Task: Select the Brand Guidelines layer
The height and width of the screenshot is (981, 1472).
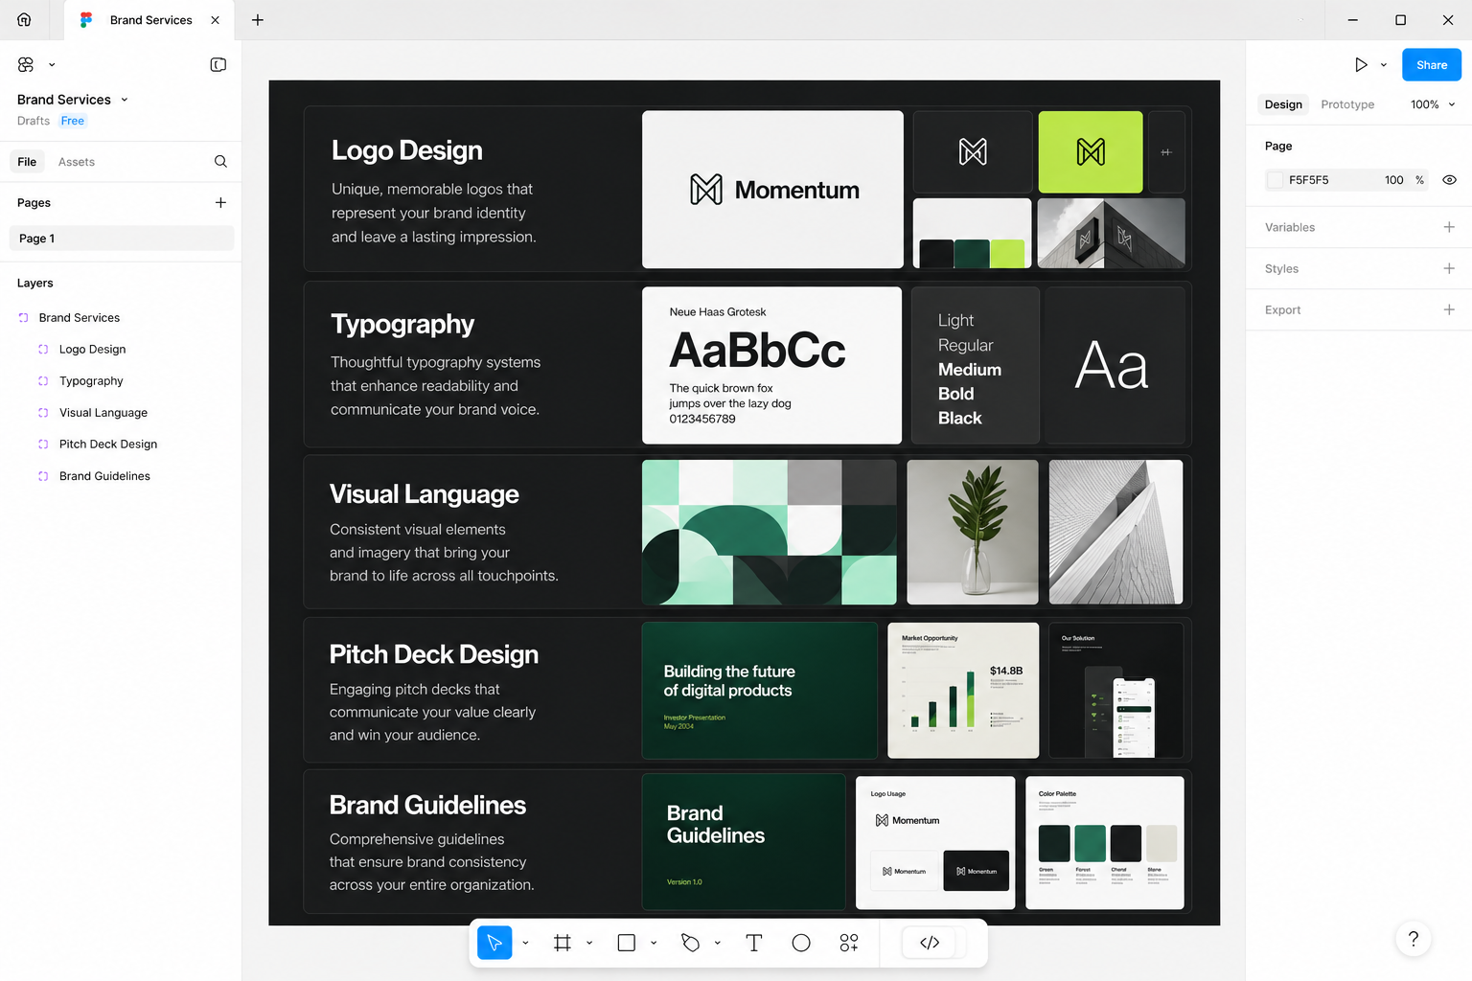Action: pyautogui.click(x=104, y=476)
